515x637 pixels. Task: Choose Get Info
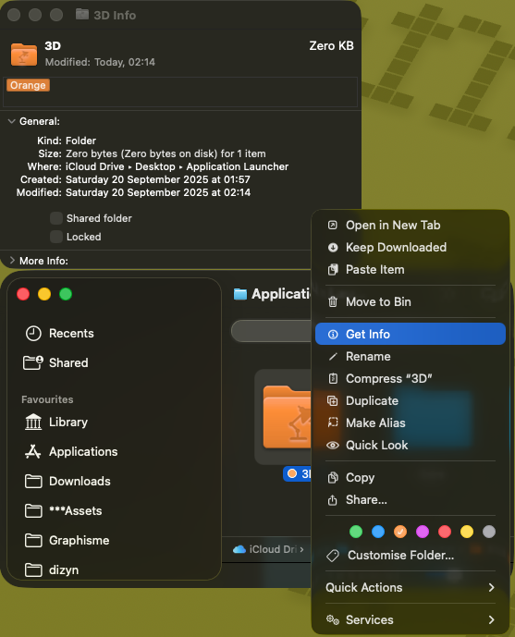(x=411, y=334)
